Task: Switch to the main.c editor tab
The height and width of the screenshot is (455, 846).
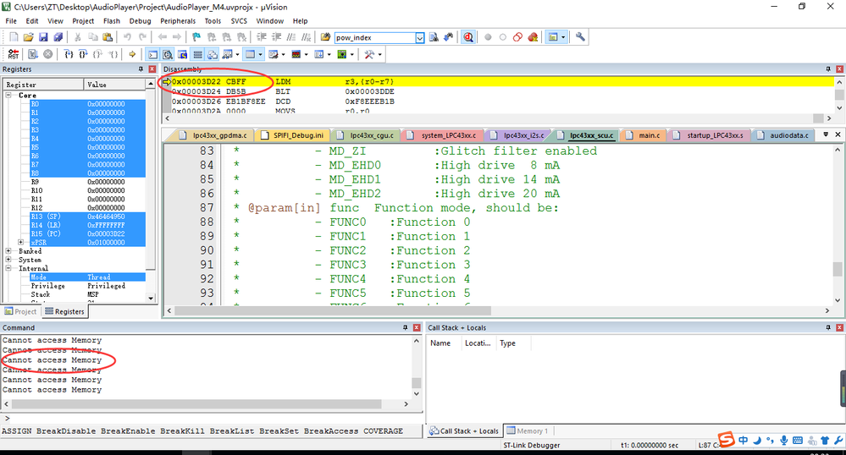Action: pos(643,135)
